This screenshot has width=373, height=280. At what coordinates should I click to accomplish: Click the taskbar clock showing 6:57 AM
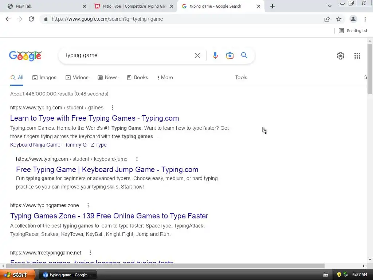click(360, 275)
